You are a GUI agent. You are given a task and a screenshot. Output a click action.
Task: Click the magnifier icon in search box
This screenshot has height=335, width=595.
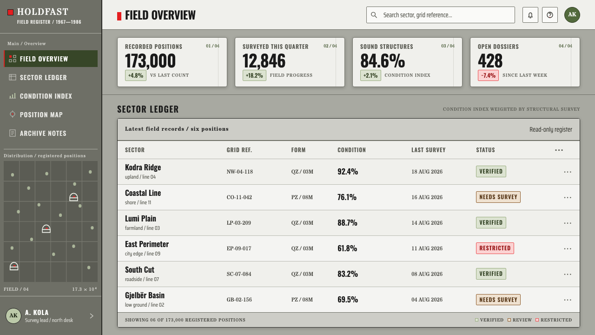click(374, 15)
